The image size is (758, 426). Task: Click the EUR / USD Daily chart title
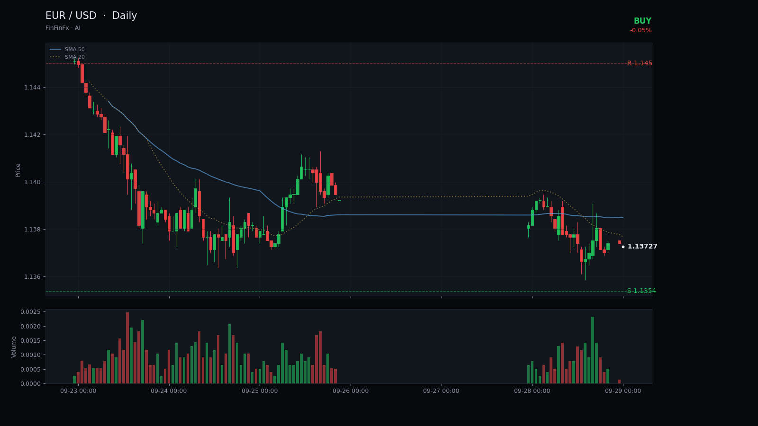point(91,16)
